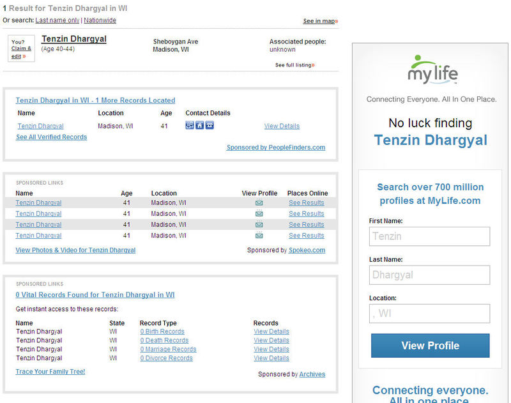Image resolution: width=511 pixels, height=403 pixels.
Task: Click the 'Sheboygan Ave' address text
Action: click(x=176, y=42)
